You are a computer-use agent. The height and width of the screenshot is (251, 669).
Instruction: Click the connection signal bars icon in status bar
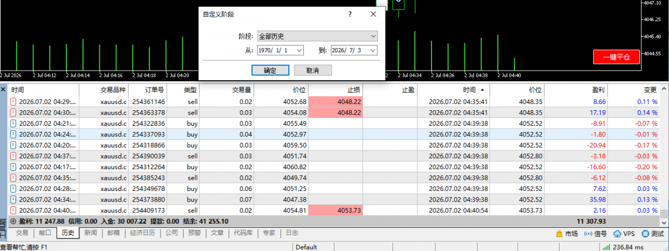pos(605,247)
